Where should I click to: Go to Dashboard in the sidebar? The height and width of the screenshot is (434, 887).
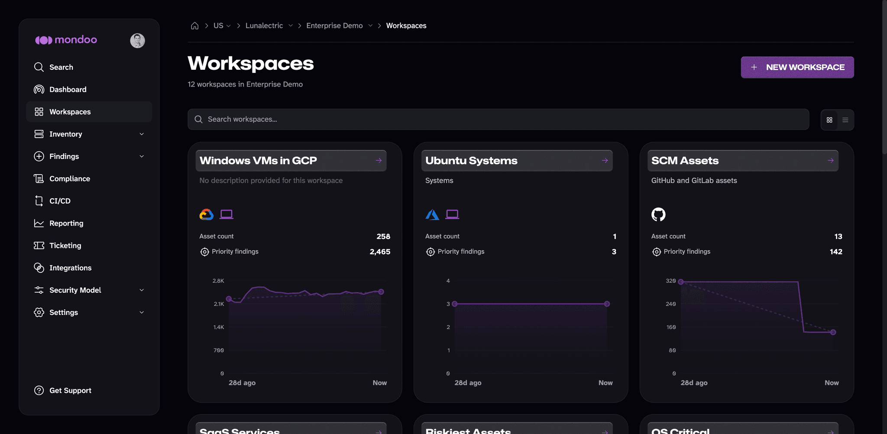click(x=89, y=89)
